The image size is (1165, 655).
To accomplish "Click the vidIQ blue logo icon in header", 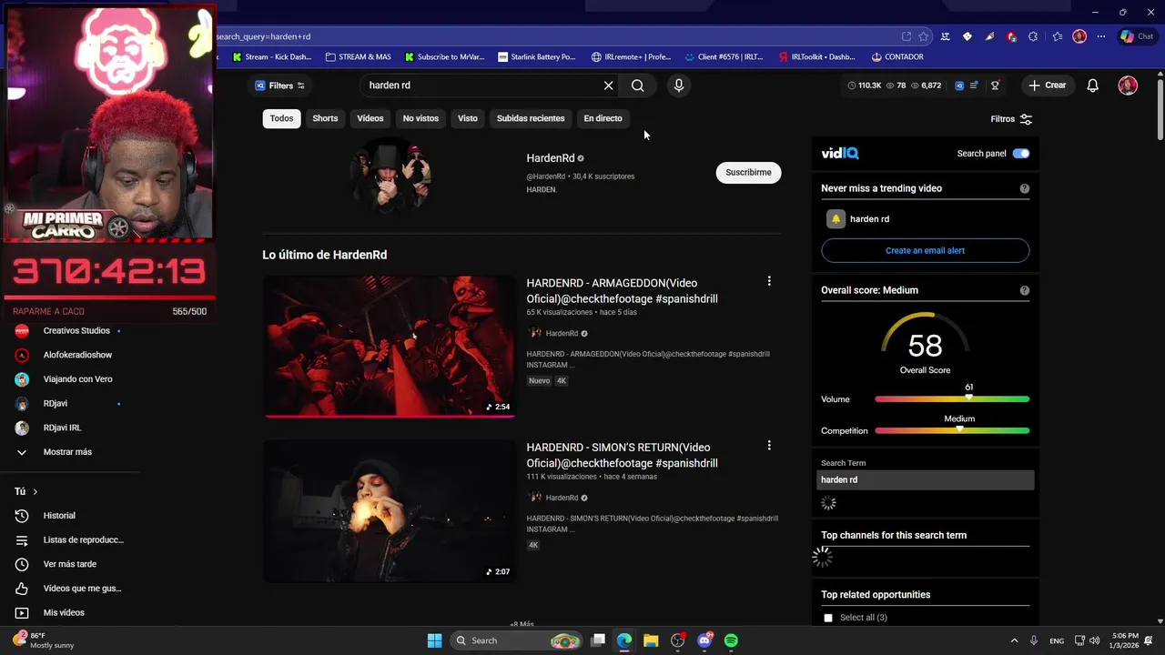I will 959,86.
